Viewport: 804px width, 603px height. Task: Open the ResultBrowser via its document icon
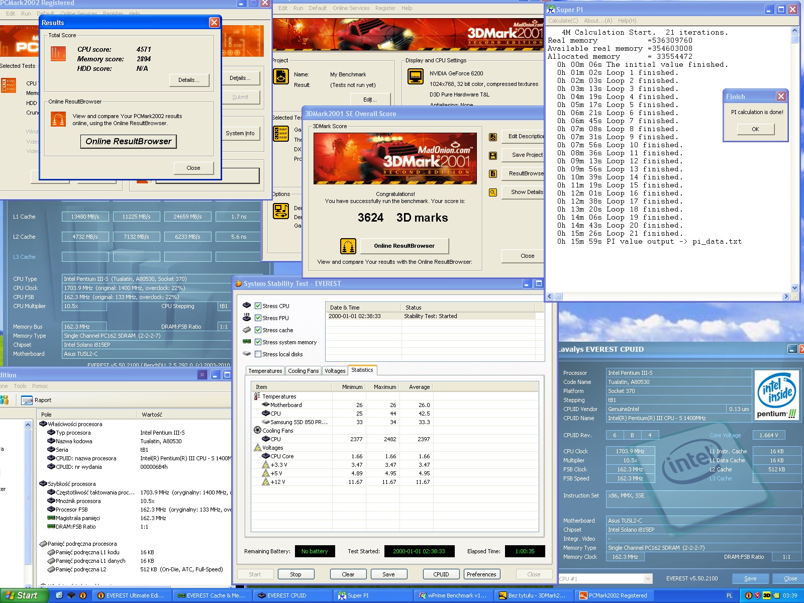(493, 173)
